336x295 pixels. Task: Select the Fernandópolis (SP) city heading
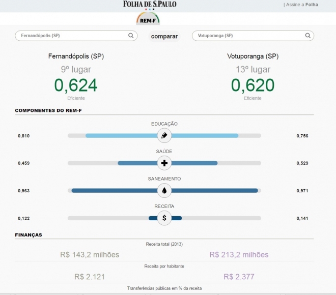[x=76, y=56]
